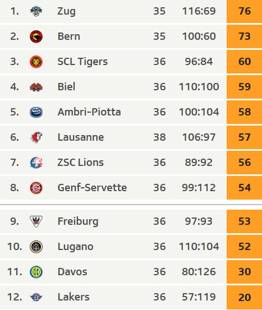Screen dimensions: 262x310
Task: Select Lakers' 20 points cell
Action: click(244, 297)
